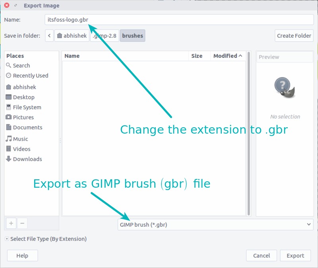Sort files by the Size column
Viewport: 318px width, 268px height.
point(200,56)
